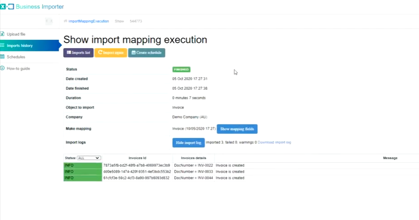
Task: Click the Upload file sidebar icon
Action: click(3, 34)
